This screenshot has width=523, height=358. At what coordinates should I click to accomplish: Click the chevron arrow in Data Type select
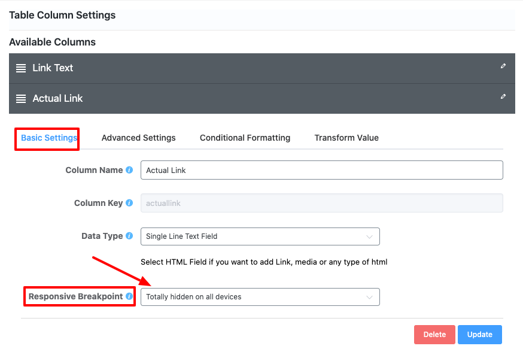click(369, 237)
